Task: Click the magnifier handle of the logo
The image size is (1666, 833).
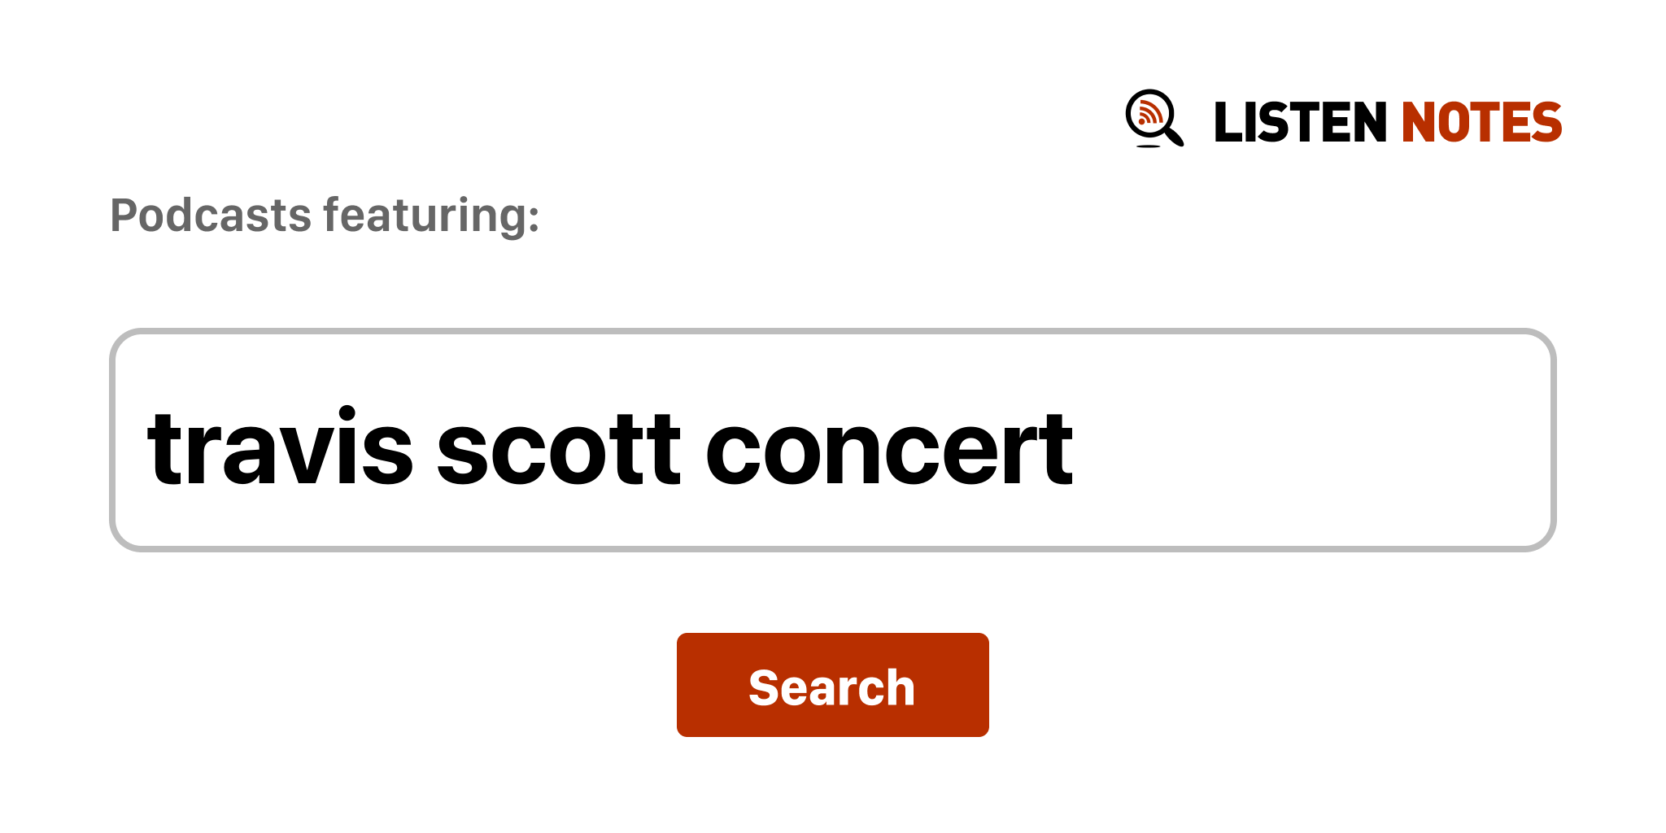Action: (x=1175, y=137)
